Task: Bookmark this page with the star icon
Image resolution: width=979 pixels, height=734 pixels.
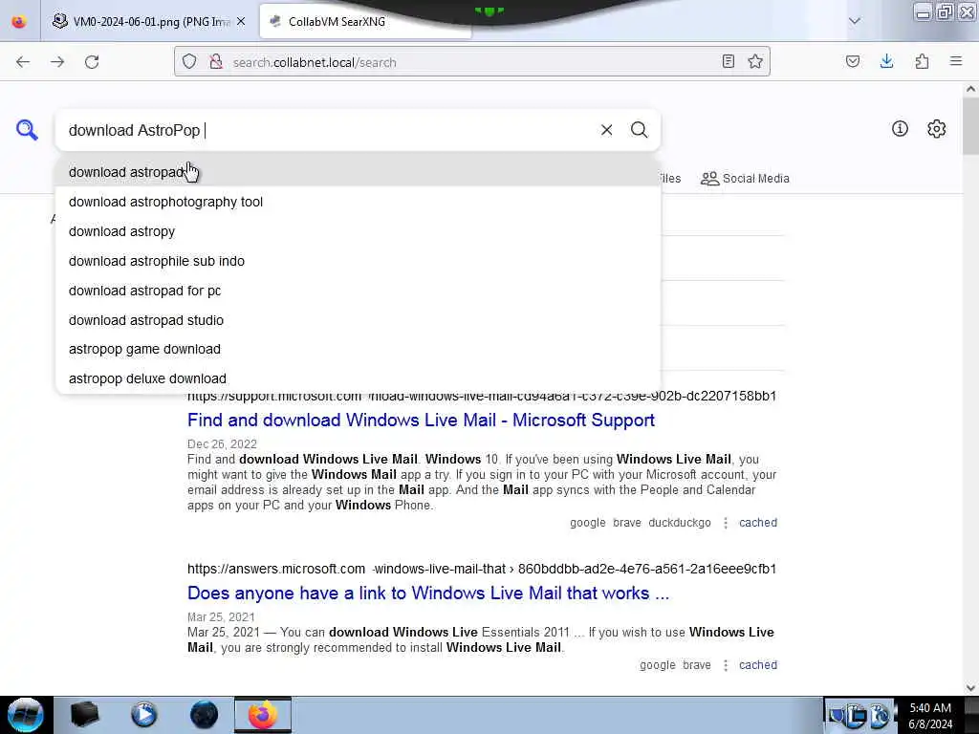Action: pyautogui.click(x=755, y=61)
